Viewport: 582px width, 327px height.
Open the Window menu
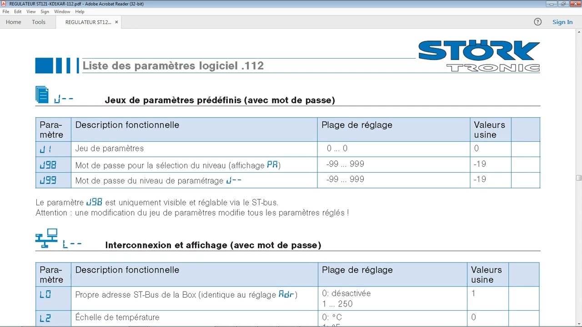(62, 11)
